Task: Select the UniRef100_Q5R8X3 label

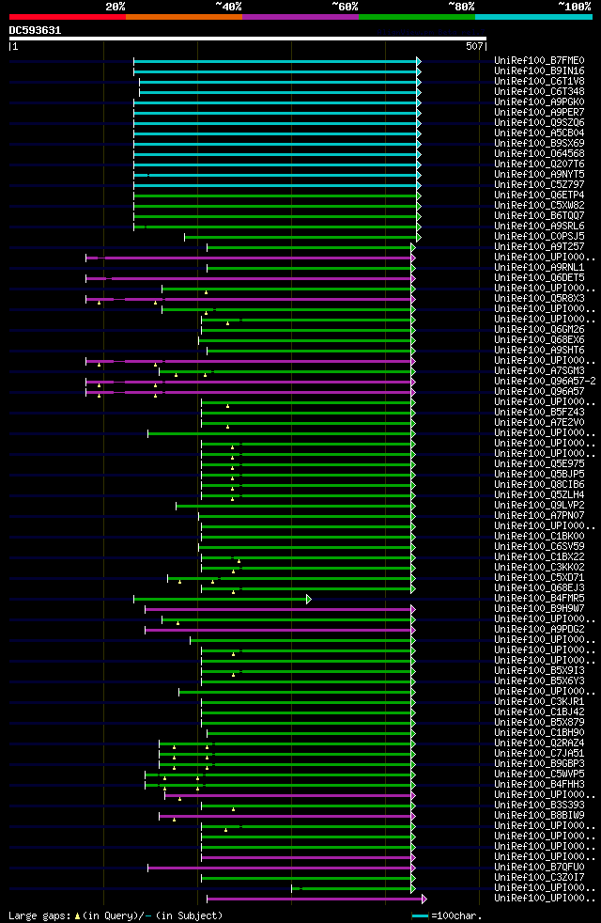Action: tap(539, 299)
